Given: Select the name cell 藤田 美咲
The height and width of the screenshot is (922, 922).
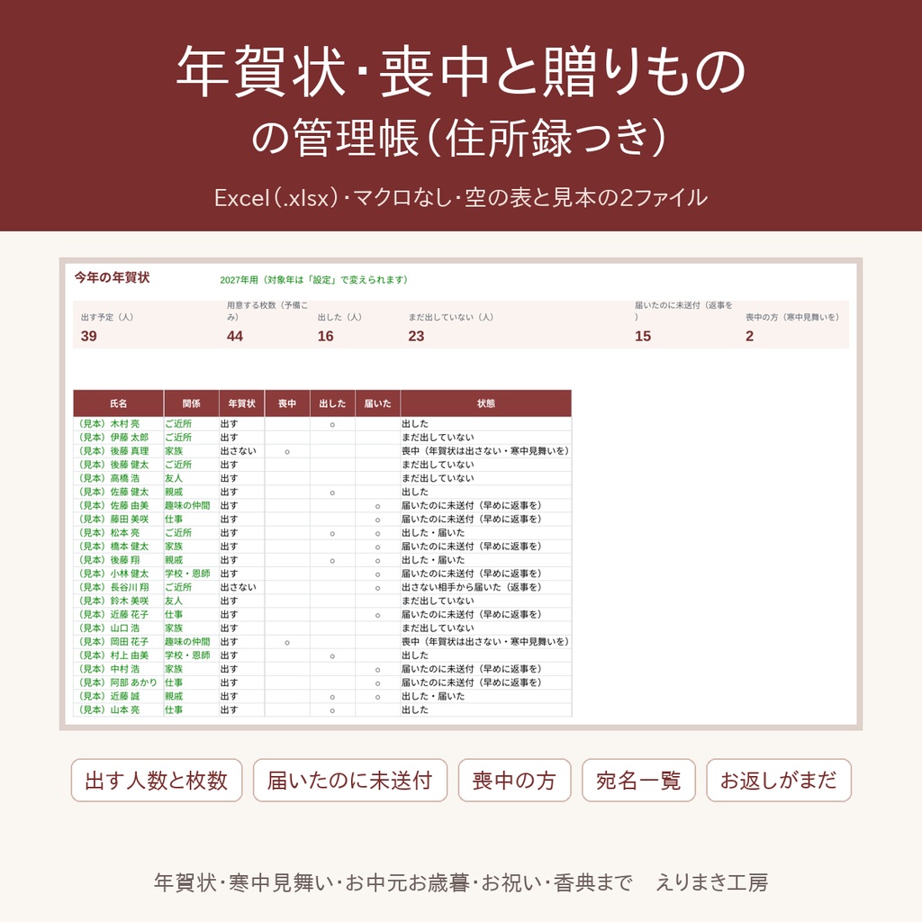Looking at the screenshot, I should tap(118, 520).
